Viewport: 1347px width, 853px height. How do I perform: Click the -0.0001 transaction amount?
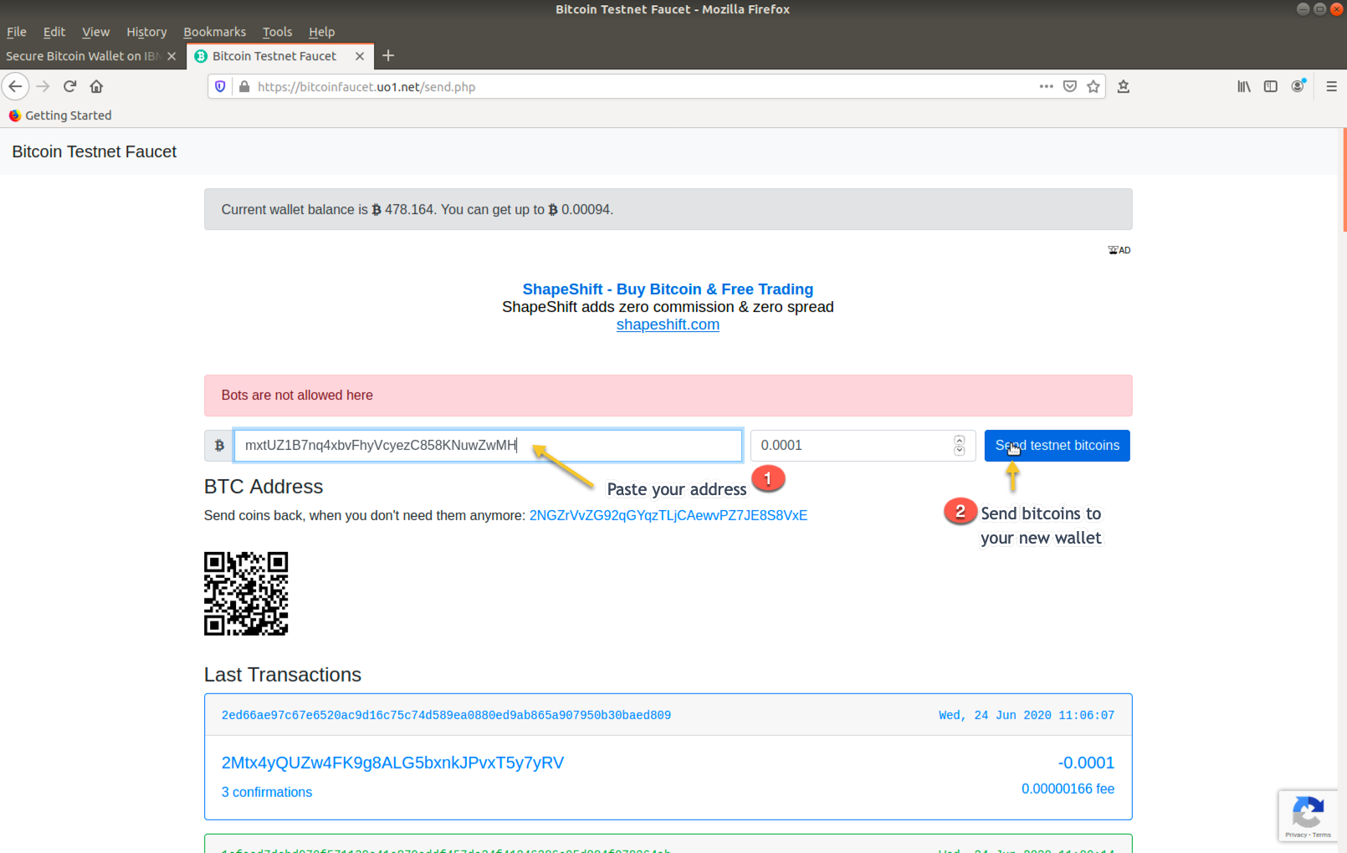(x=1086, y=763)
